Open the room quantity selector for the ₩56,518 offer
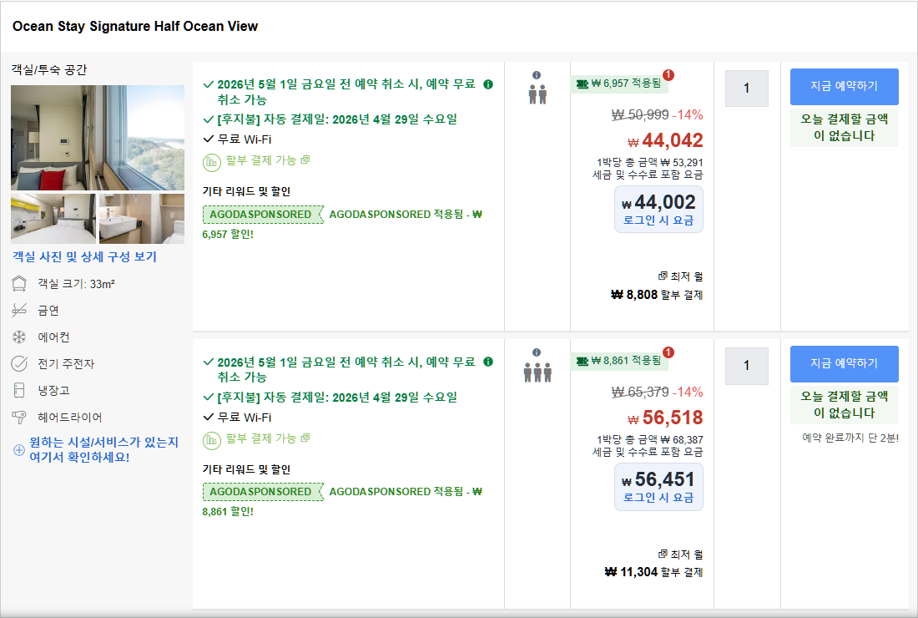The image size is (918, 618). click(x=746, y=366)
